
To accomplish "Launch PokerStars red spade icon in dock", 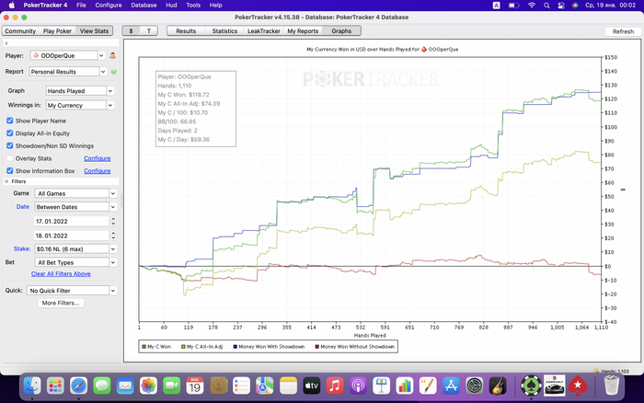I will pyautogui.click(x=578, y=386).
